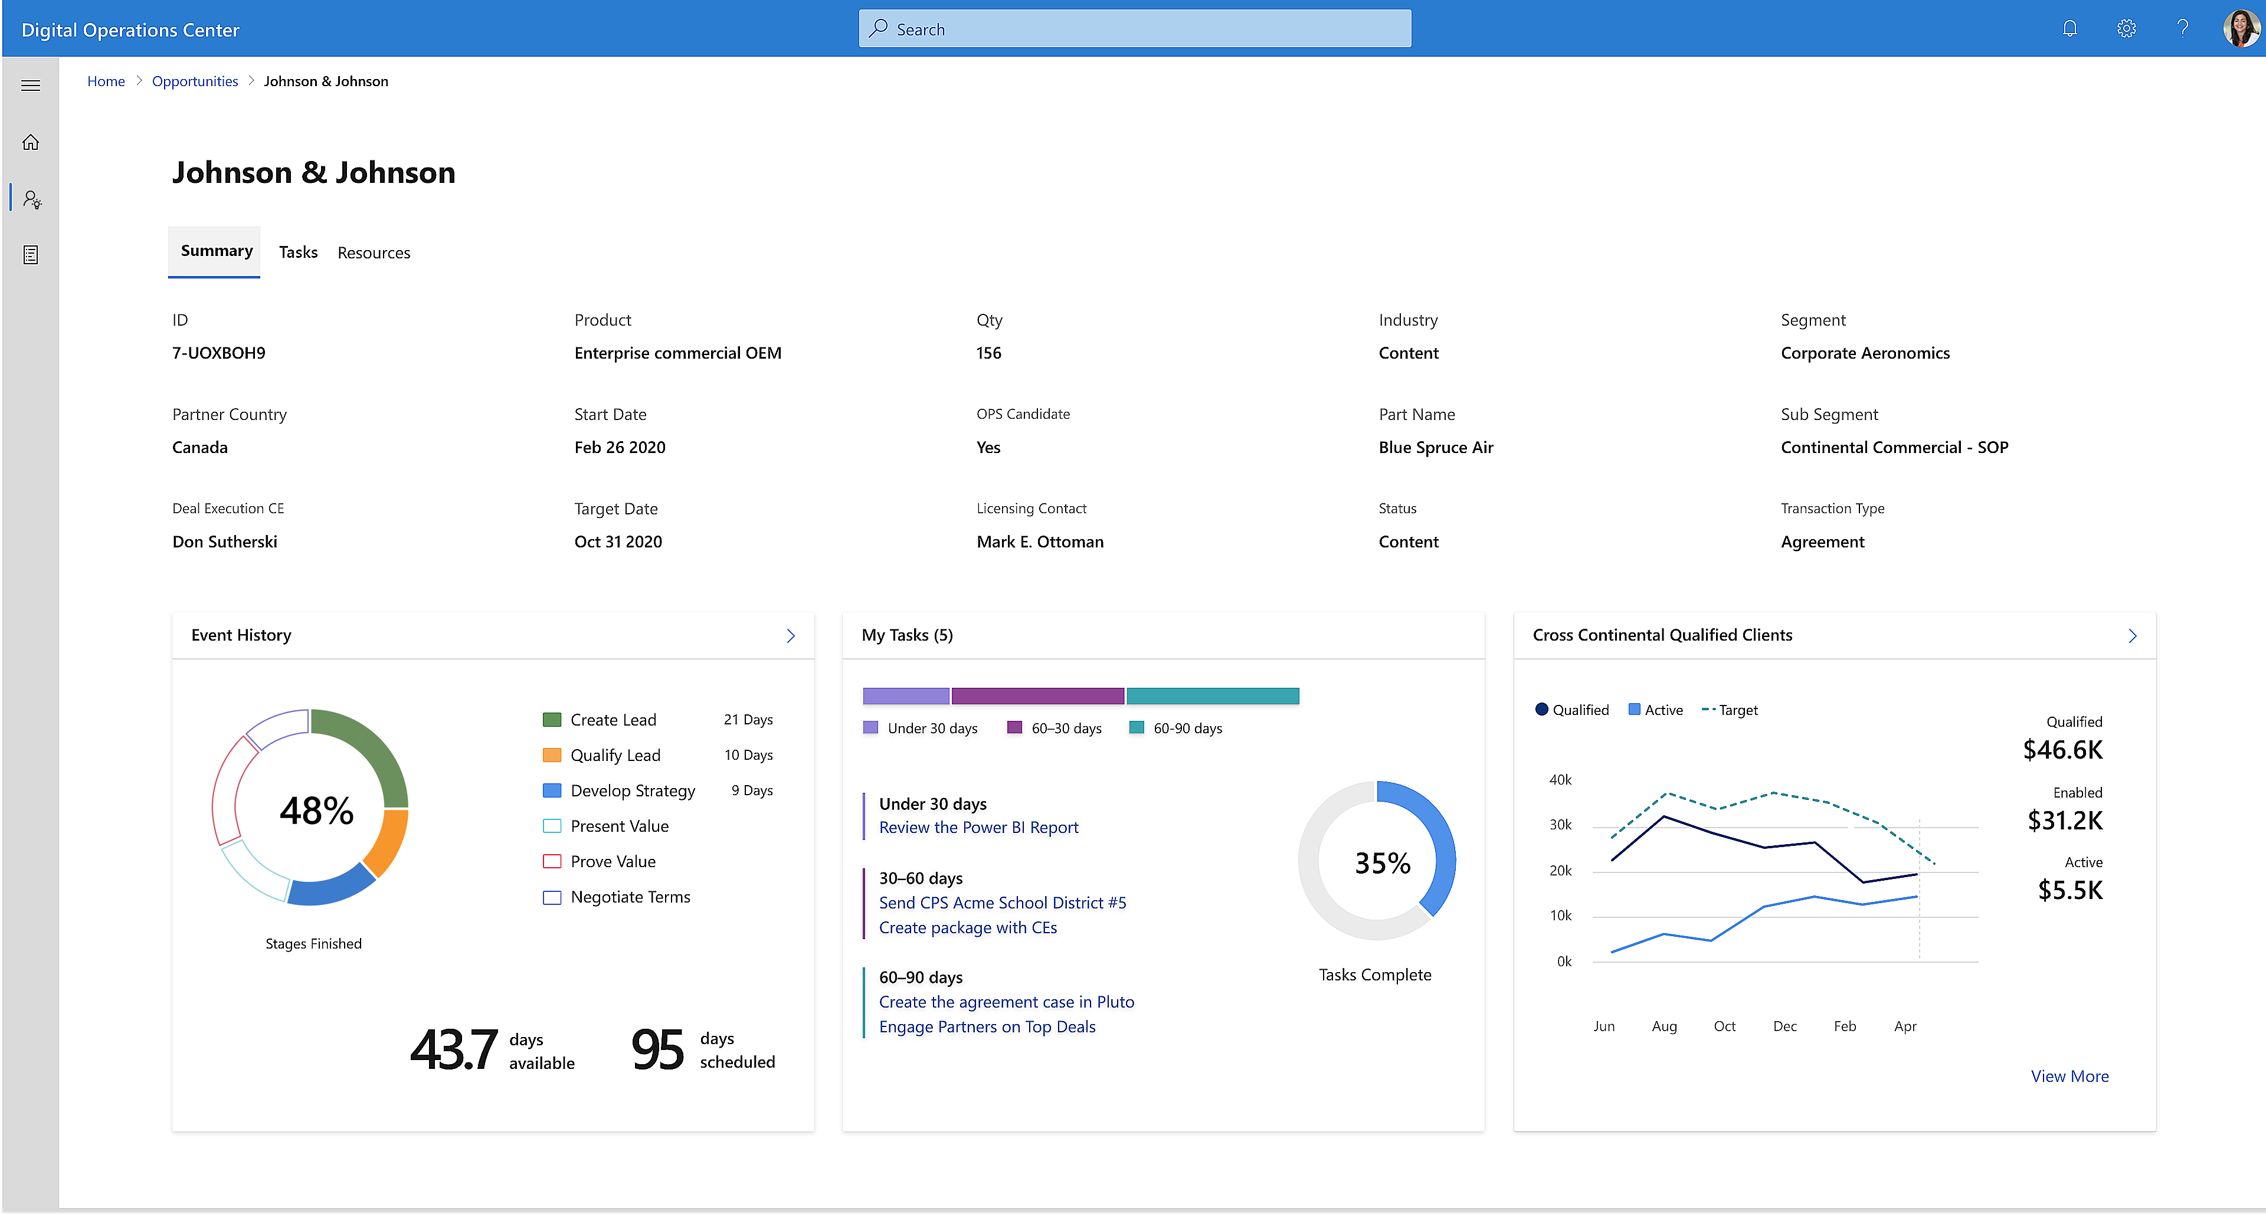Toggle Qualified series in chart legend

click(x=1572, y=710)
